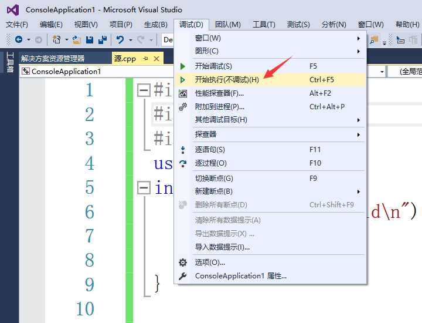Click the navigate backward arrow icon
Screen dimensions: 422x323
(19, 39)
